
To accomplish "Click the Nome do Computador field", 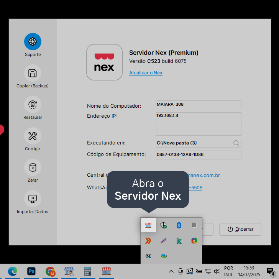I will point(199,105).
